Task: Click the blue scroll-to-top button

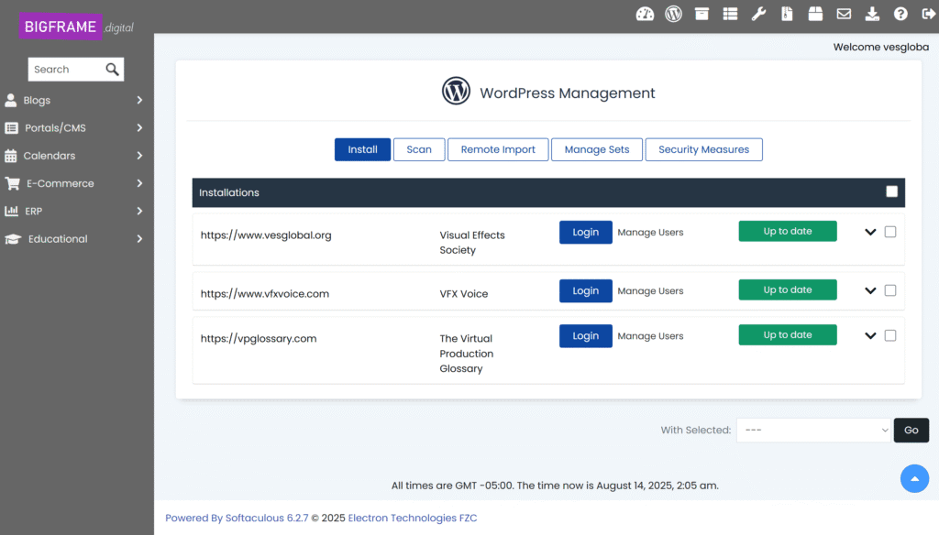Action: click(x=914, y=479)
